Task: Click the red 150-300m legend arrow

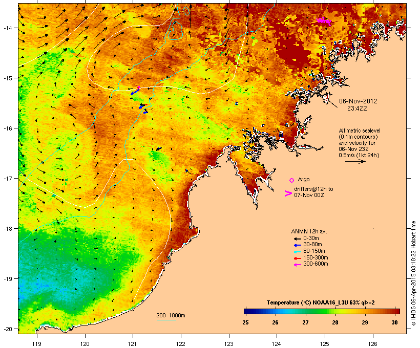Action: 298,258
